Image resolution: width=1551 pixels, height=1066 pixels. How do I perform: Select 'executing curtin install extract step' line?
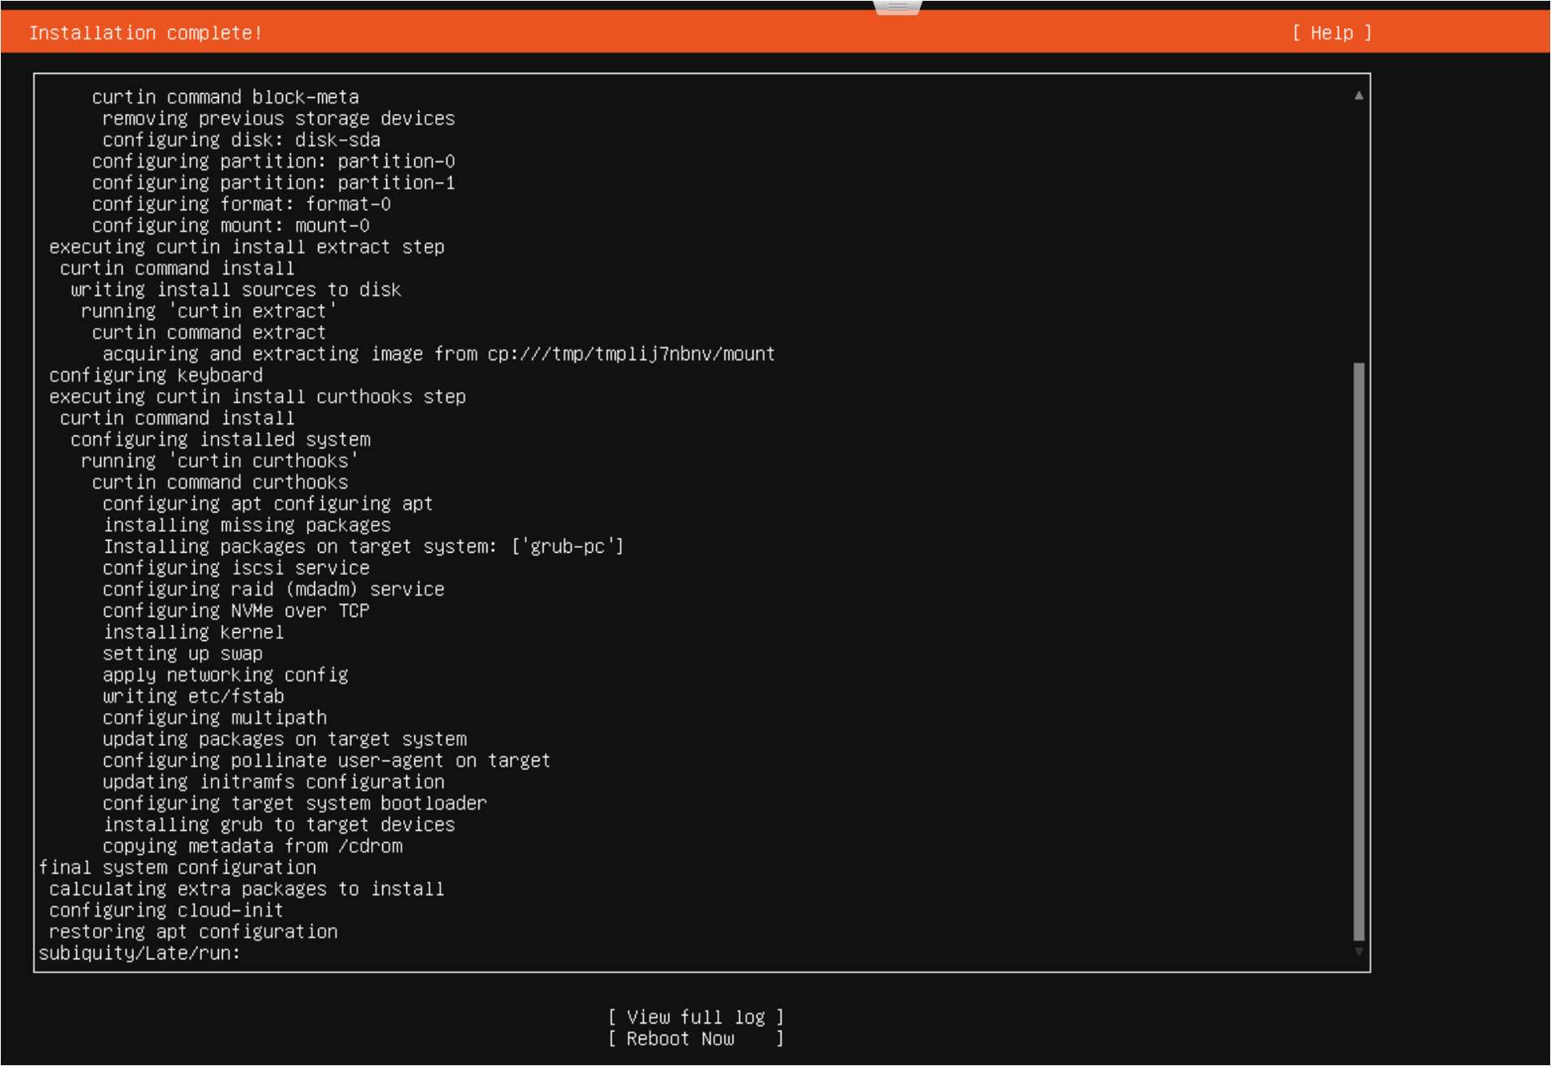(246, 246)
